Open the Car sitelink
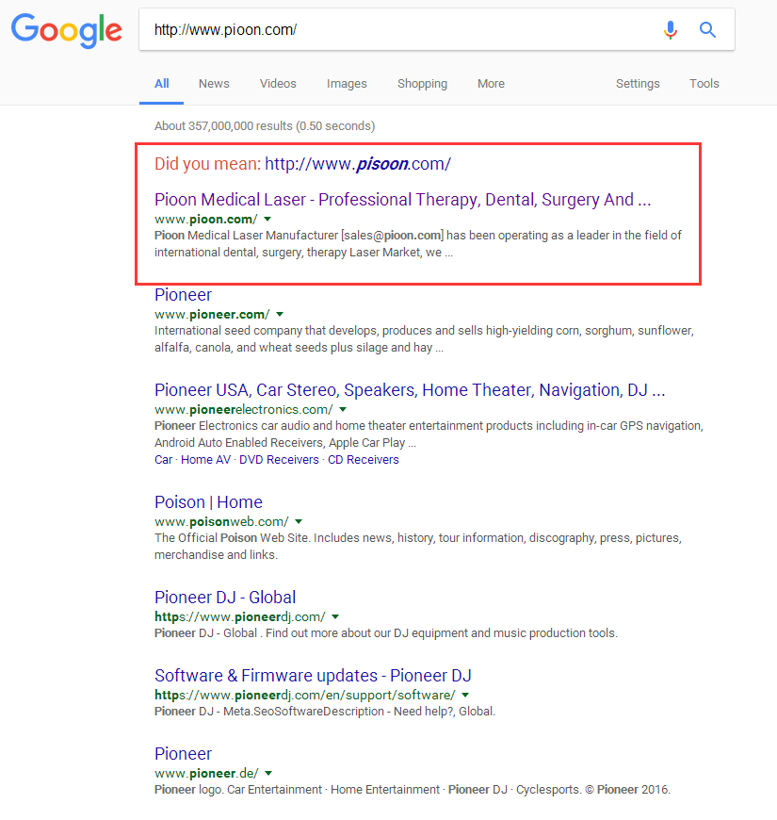The image size is (777, 820). [x=163, y=460]
